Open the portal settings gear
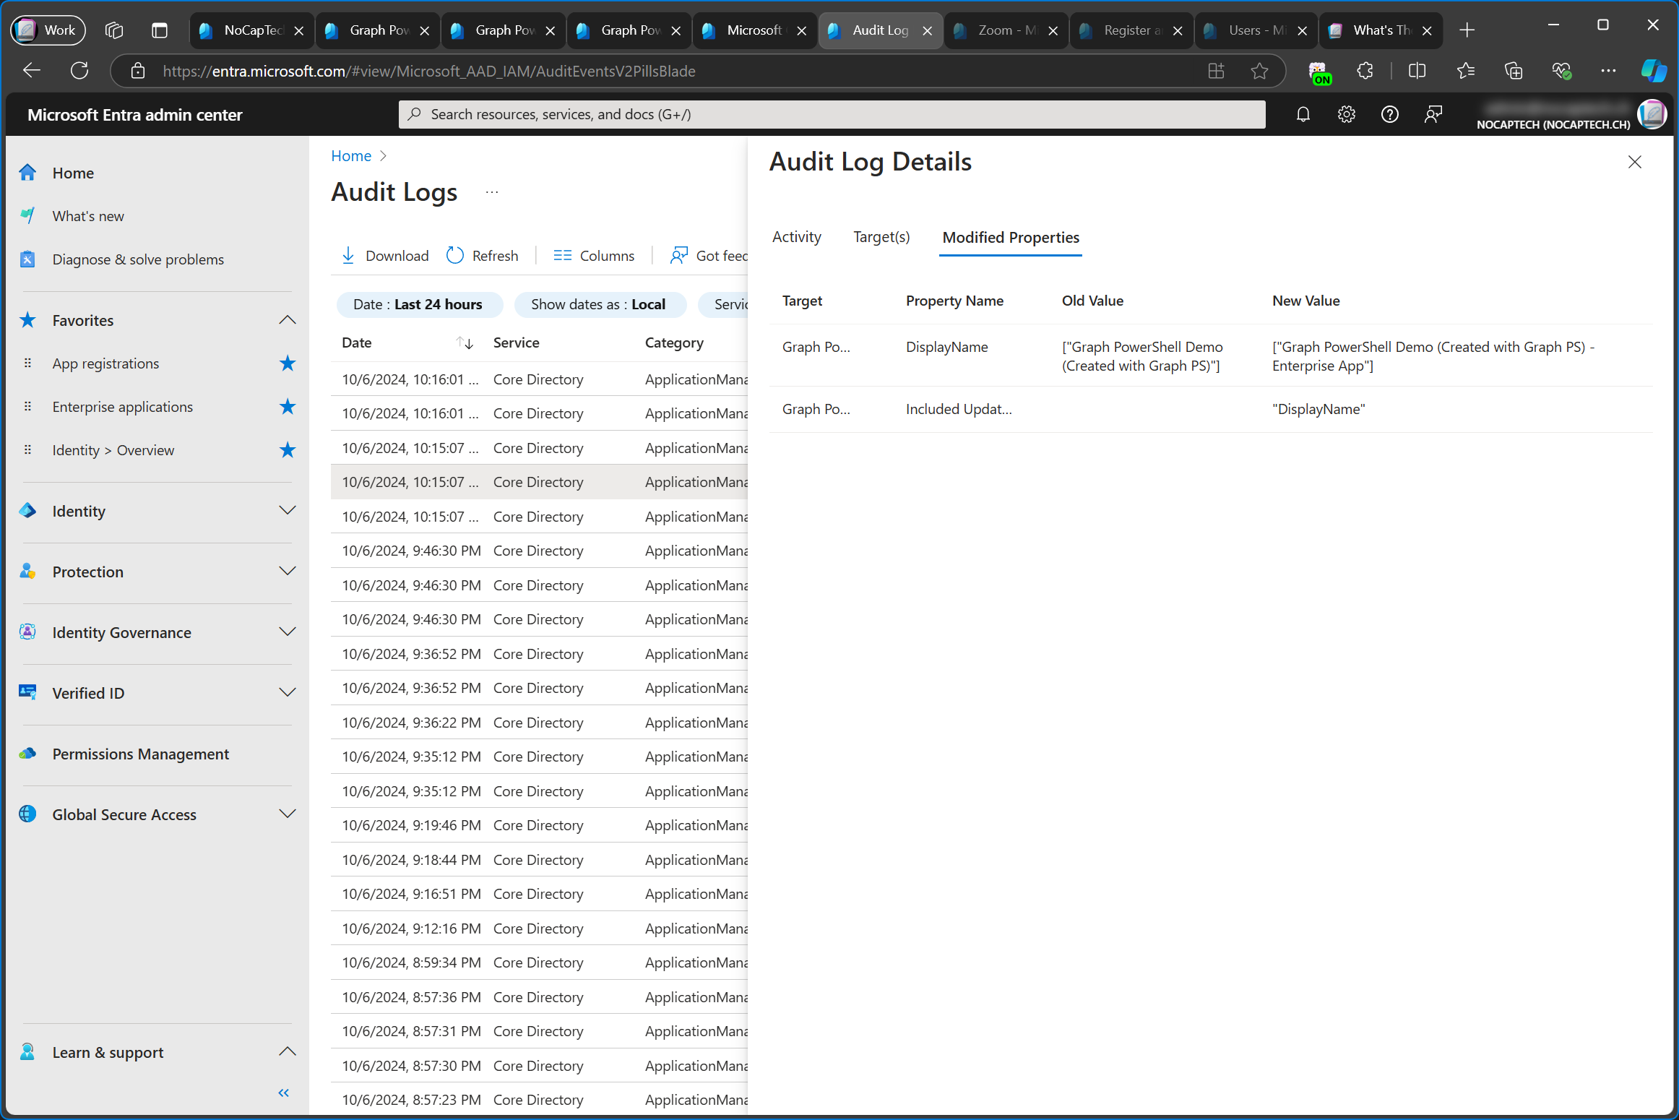1679x1120 pixels. [1346, 114]
